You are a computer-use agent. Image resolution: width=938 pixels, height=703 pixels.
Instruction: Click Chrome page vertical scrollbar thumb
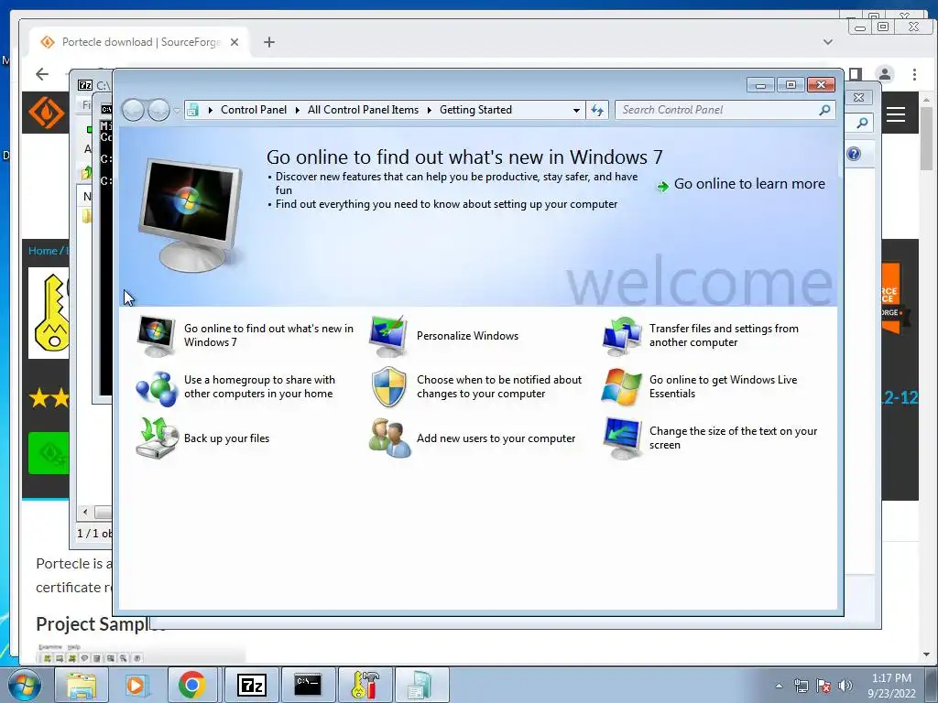927,139
